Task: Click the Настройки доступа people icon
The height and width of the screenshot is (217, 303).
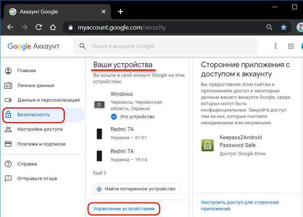Action: [x=8, y=129]
